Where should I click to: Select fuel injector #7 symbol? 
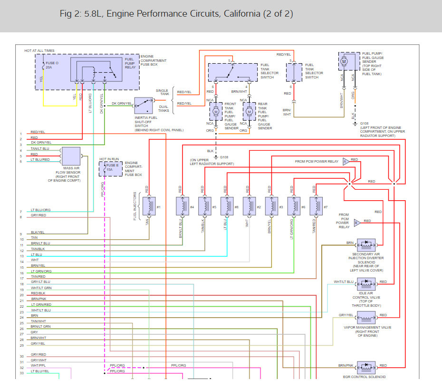[316, 206]
